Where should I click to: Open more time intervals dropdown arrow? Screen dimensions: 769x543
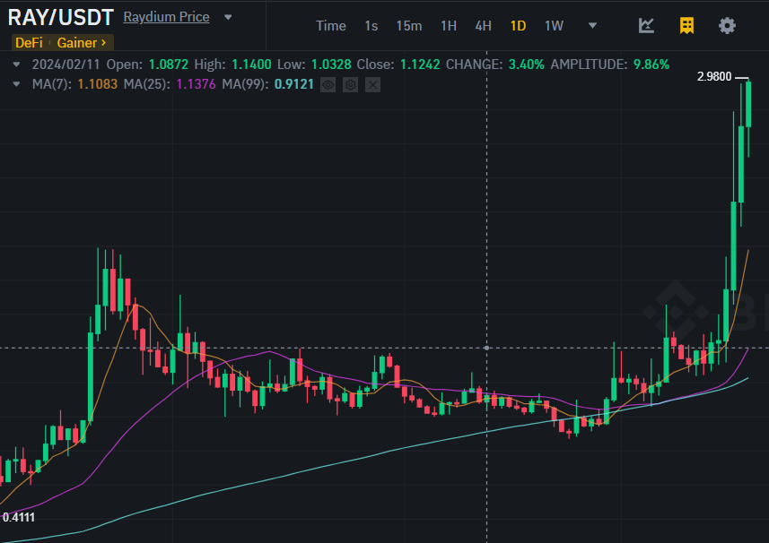pyautogui.click(x=592, y=25)
